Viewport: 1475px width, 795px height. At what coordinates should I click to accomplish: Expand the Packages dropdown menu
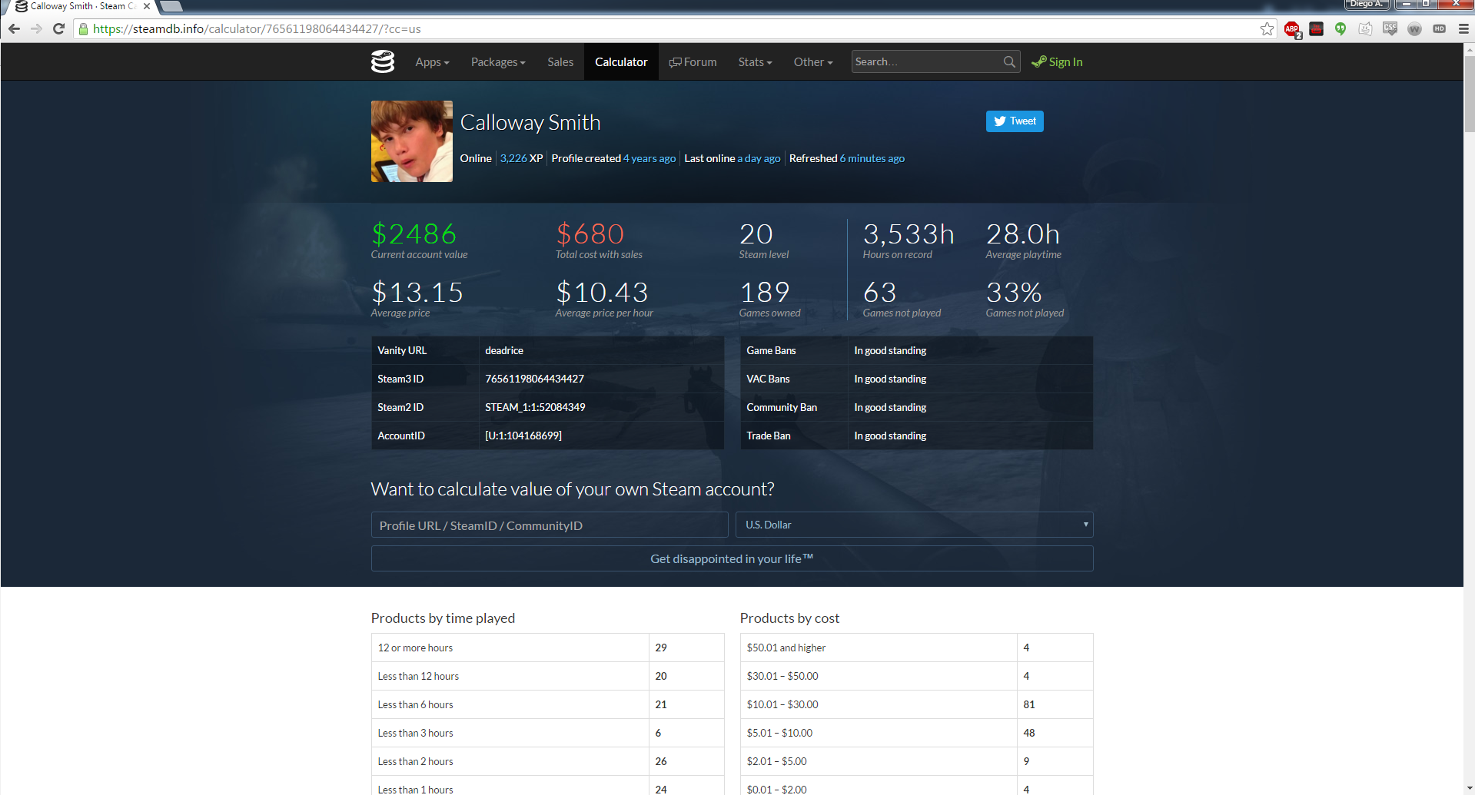click(x=498, y=62)
